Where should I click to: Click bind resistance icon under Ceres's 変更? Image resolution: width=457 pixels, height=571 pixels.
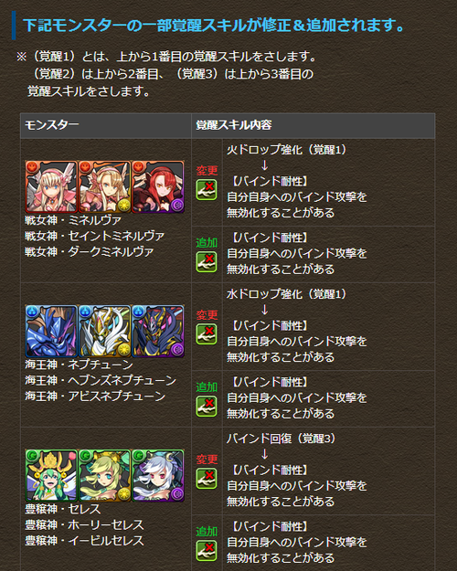click(207, 479)
